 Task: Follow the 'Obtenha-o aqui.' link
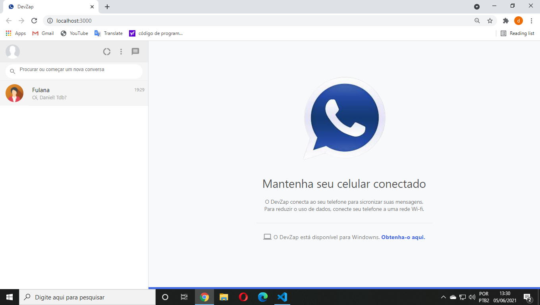click(403, 237)
